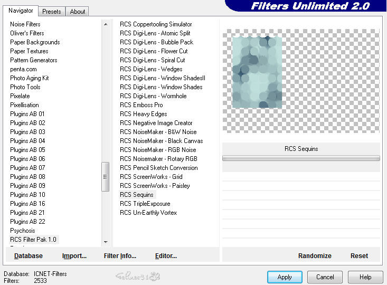
Task: Open the About tab
Action: coord(77,12)
